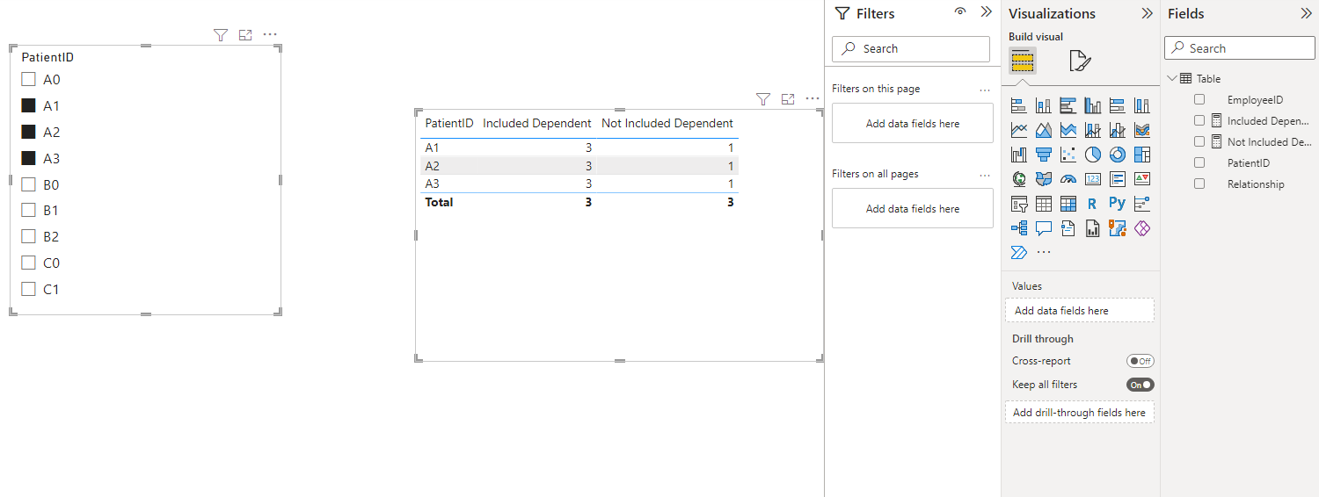Insert an R script visual
The width and height of the screenshot is (1319, 497).
(1093, 204)
